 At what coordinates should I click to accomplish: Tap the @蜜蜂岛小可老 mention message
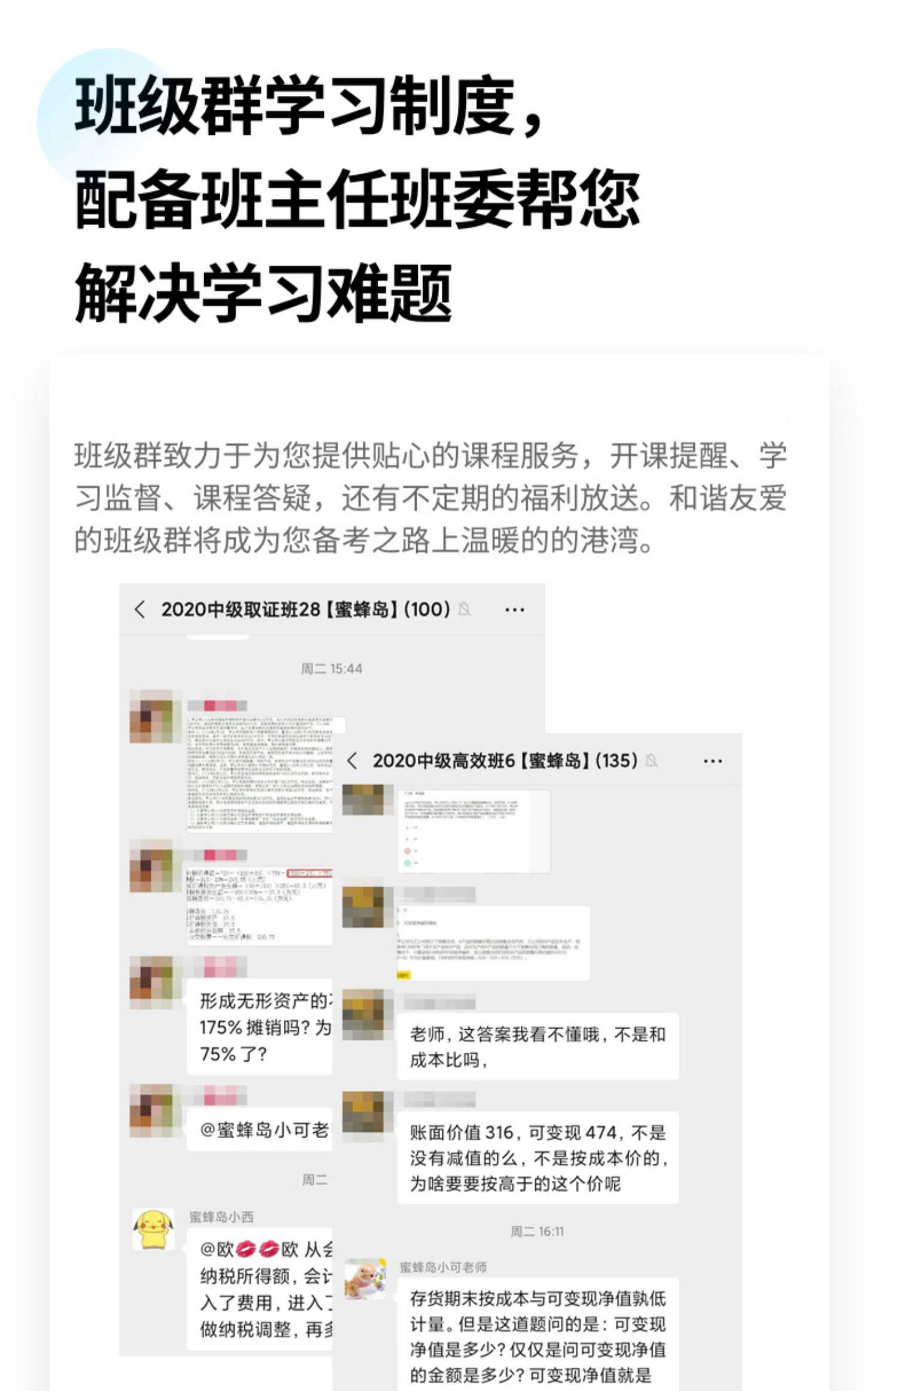pyautogui.click(x=260, y=1129)
